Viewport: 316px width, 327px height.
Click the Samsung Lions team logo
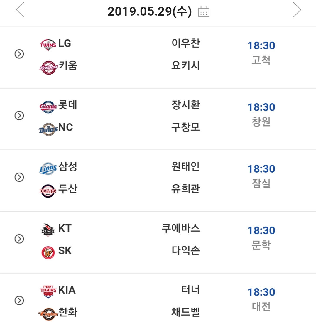coord(48,168)
